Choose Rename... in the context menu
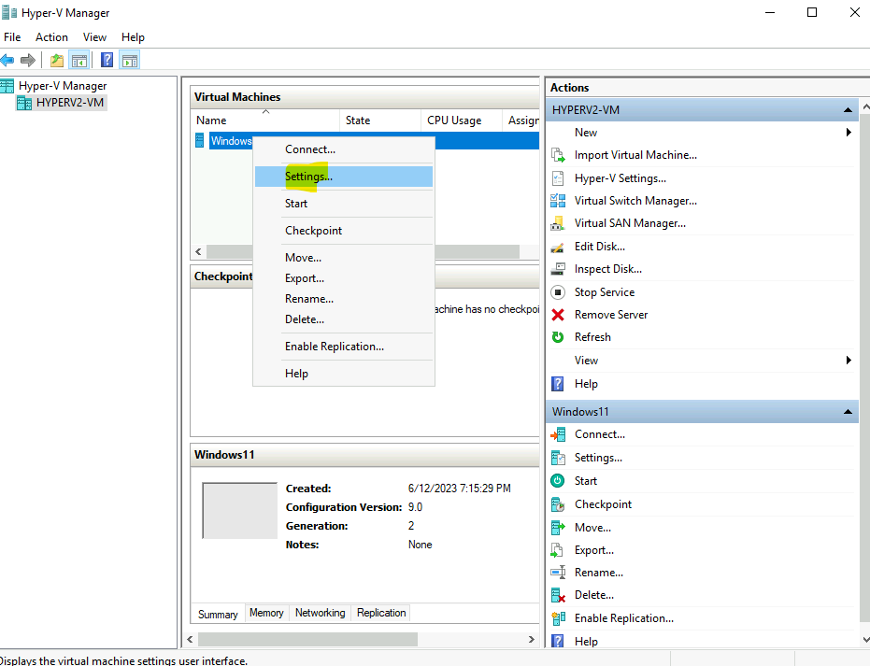The width and height of the screenshot is (870, 666). click(x=344, y=299)
